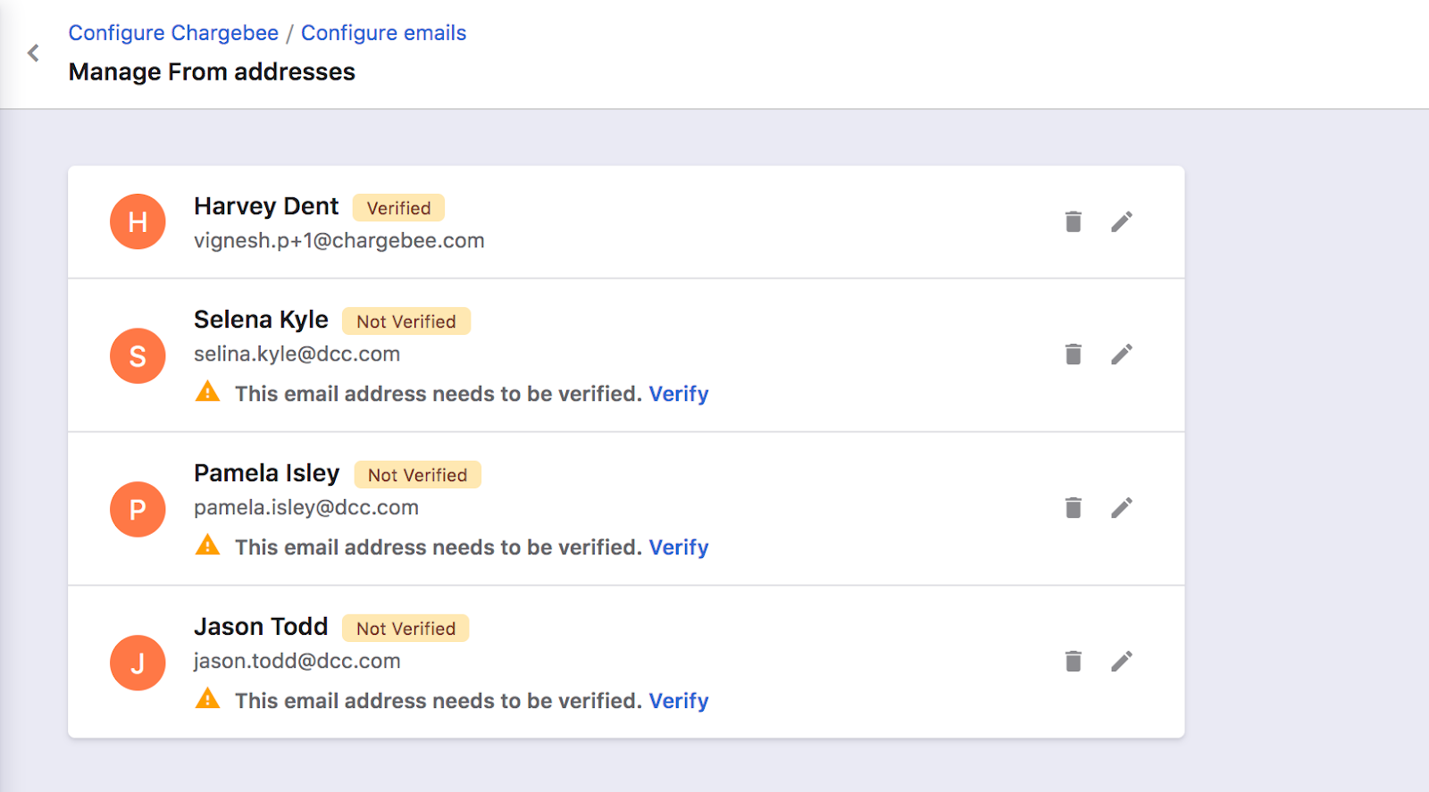Screen dimensions: 1429x792
Task: Click Not Verified badge next to Jason Todd
Action: pyautogui.click(x=405, y=629)
